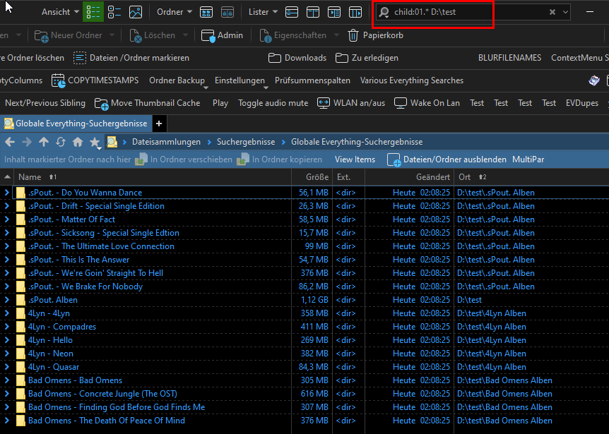Click the search magnifier icon

click(384, 13)
